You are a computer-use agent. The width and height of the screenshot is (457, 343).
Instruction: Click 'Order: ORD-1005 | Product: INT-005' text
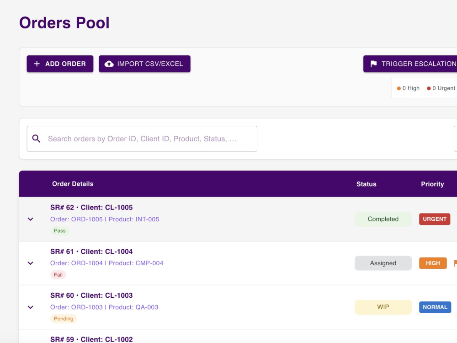point(105,219)
